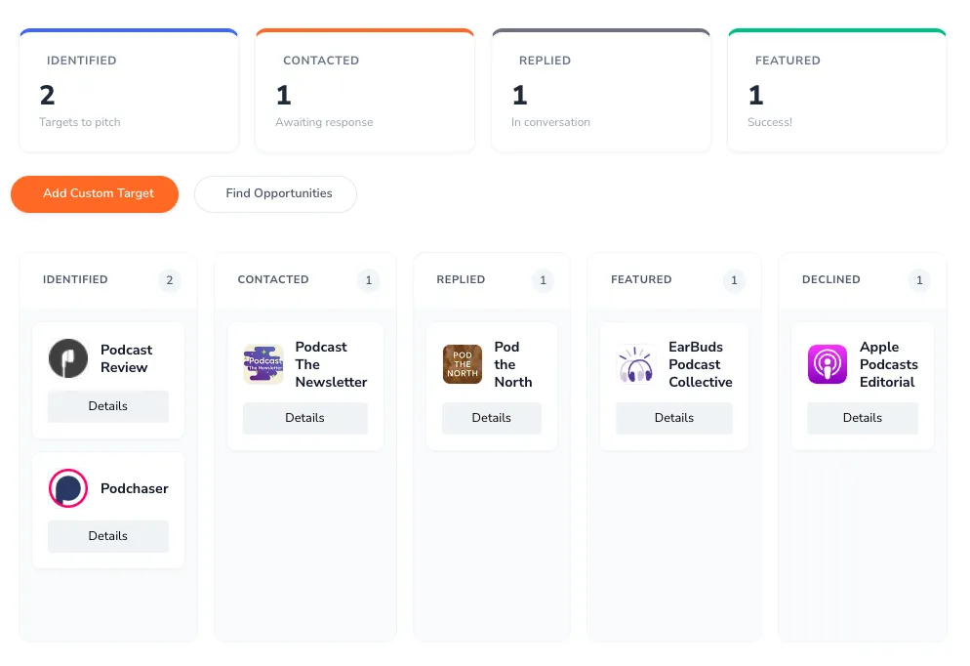970x666 pixels.
Task: View Details for Apple Podcasts Editorial
Action: click(863, 418)
